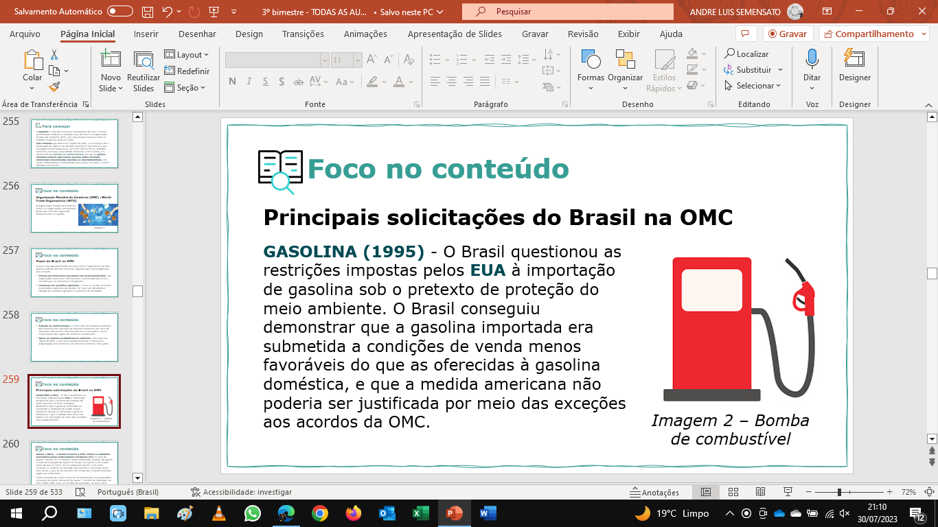Click the shape fill bucket icon
938x527 pixels.
tap(692, 54)
